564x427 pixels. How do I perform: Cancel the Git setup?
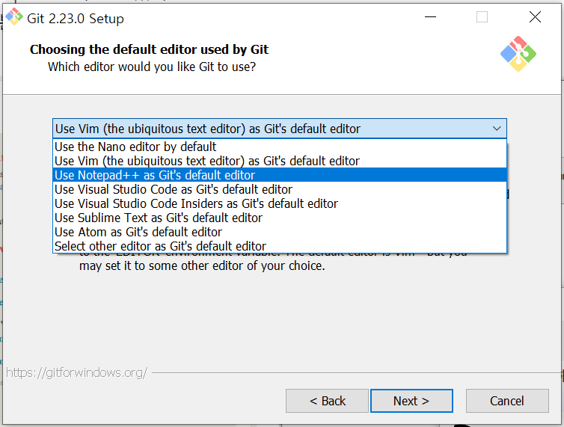coord(507,401)
